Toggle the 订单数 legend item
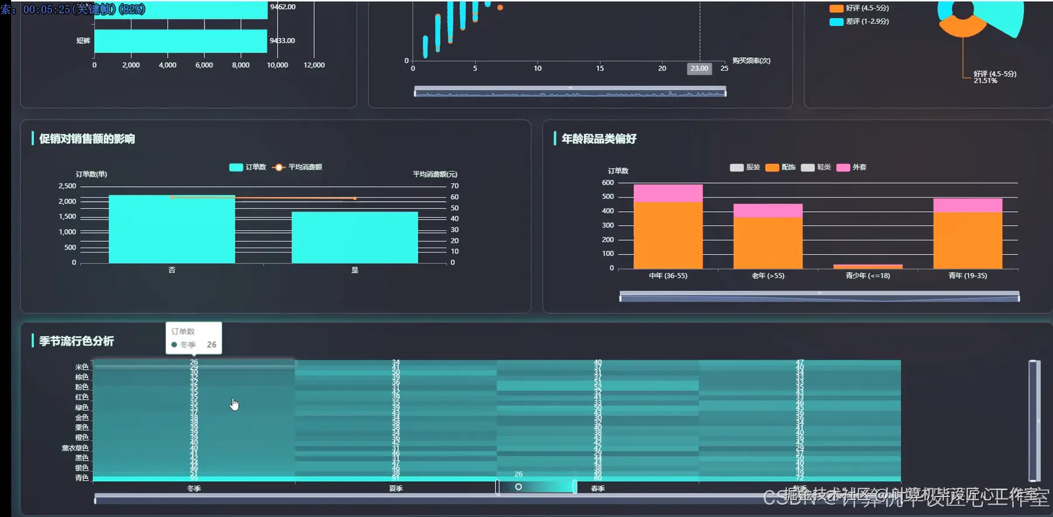Image resolution: width=1053 pixels, height=517 pixels. 247,167
